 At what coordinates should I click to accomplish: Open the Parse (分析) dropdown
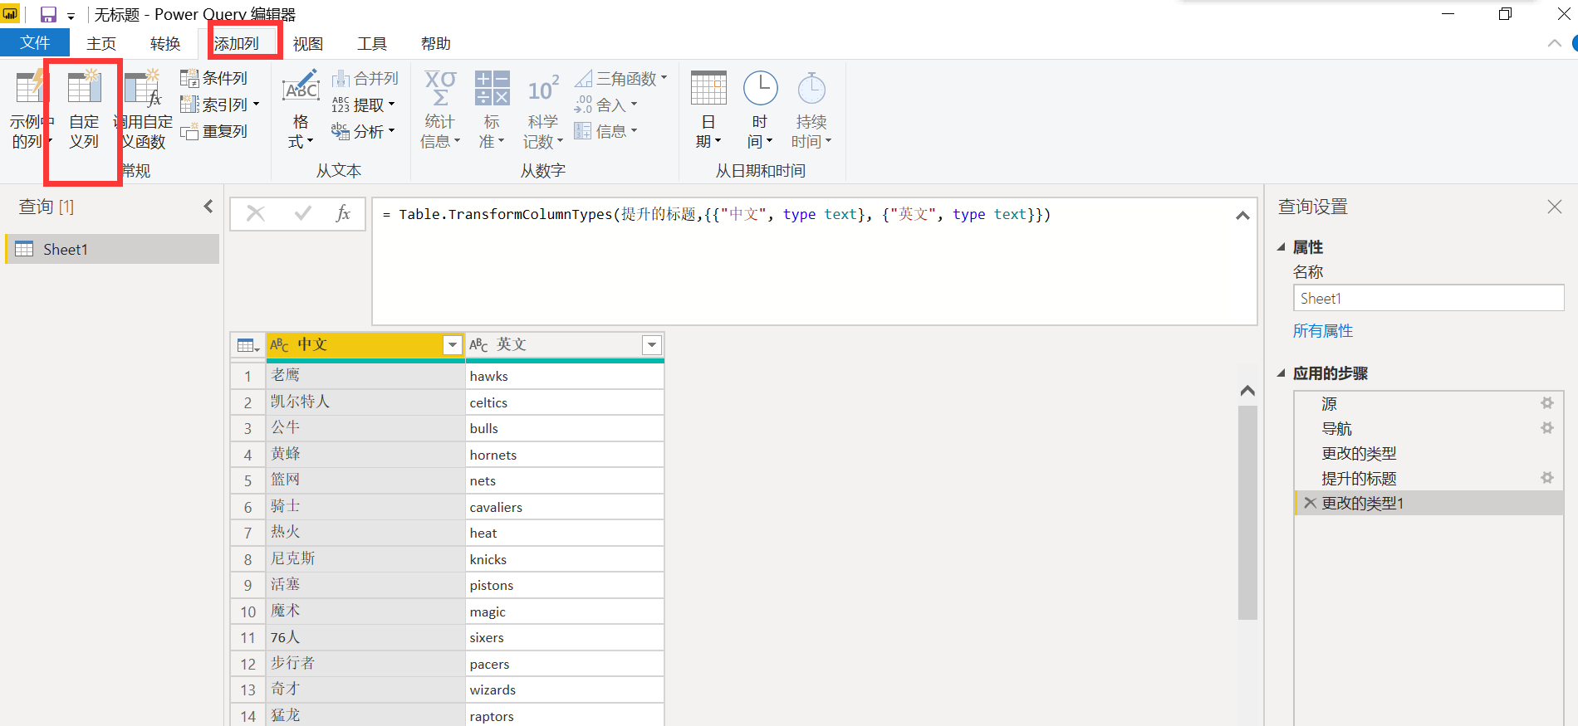(x=364, y=131)
